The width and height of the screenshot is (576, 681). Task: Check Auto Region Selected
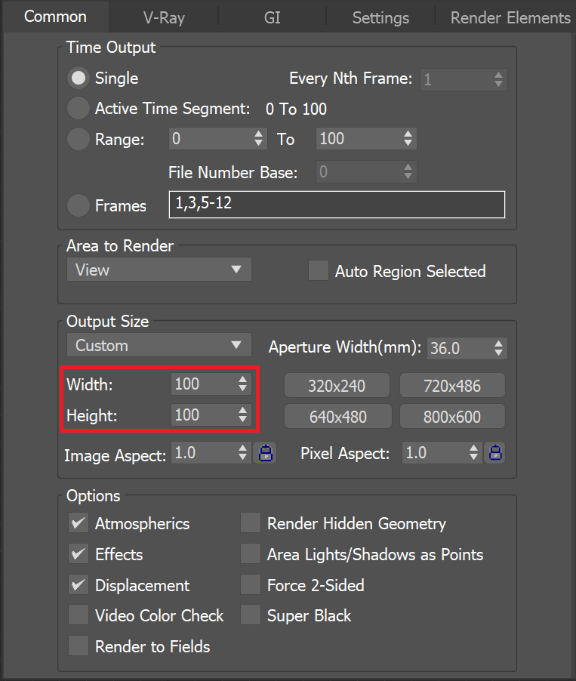coord(318,270)
